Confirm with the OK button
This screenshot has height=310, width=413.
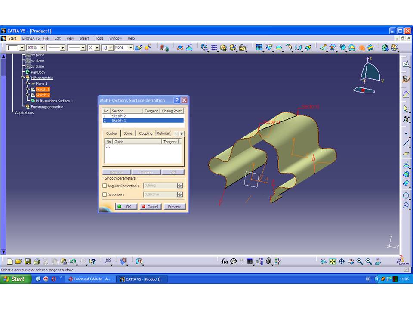pos(126,206)
